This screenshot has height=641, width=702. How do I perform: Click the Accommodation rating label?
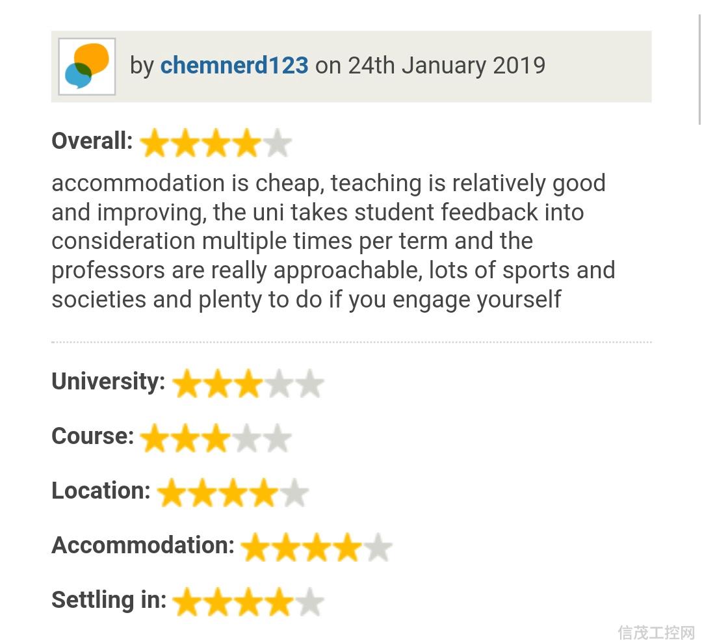coord(143,545)
